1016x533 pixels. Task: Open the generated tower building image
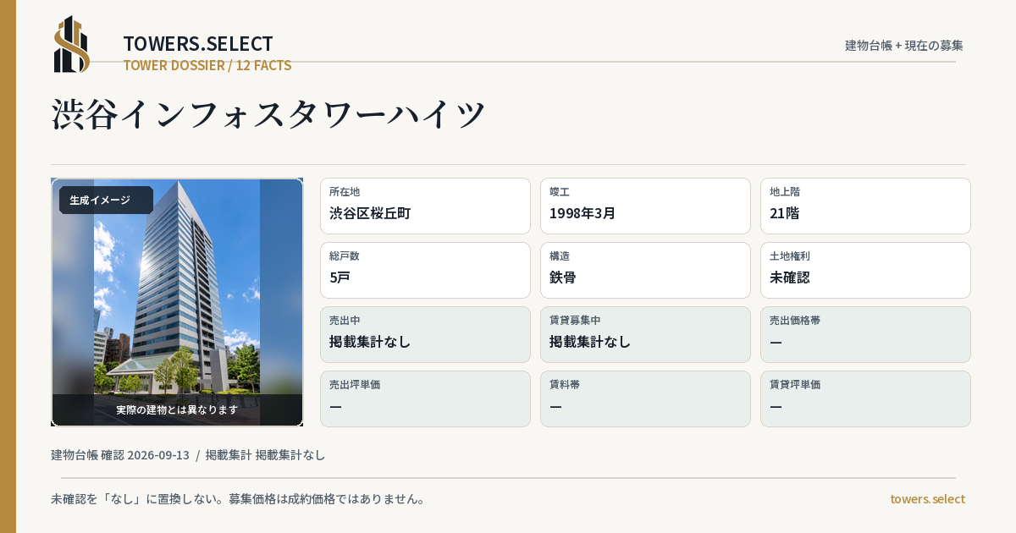pyautogui.click(x=177, y=302)
